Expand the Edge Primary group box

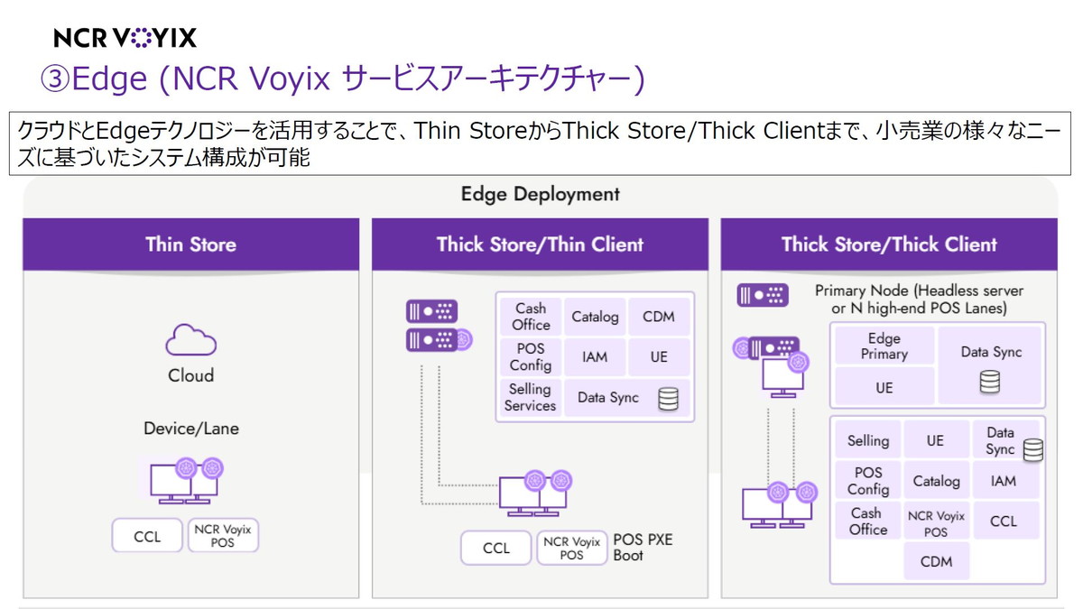884,346
